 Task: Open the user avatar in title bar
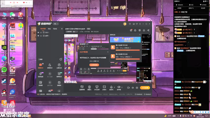click(125, 24)
